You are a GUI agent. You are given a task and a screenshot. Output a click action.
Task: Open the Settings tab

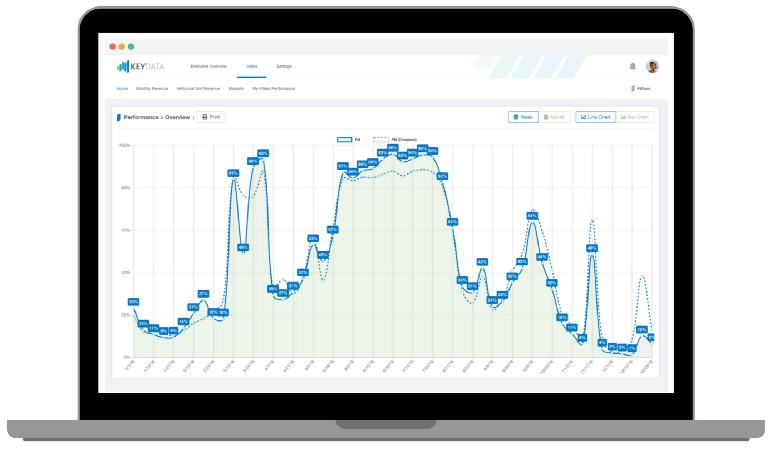pos(284,66)
